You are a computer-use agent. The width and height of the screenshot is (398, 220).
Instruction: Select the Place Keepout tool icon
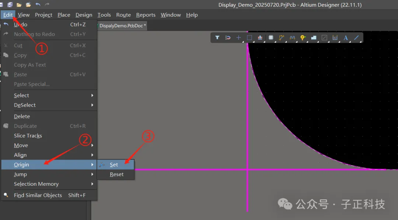pos(324,38)
